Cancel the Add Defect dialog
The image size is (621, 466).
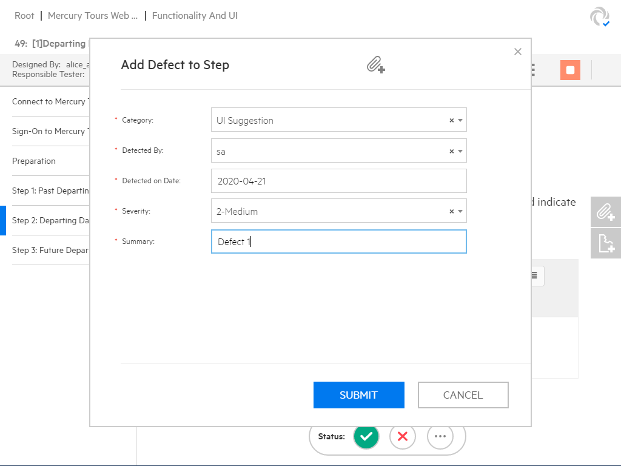pyautogui.click(x=463, y=395)
